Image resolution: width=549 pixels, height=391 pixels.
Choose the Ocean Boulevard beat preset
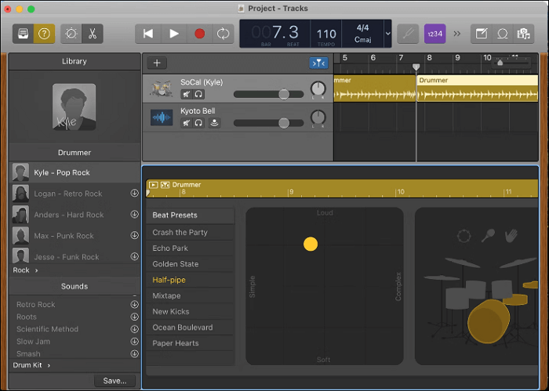pyautogui.click(x=190, y=328)
